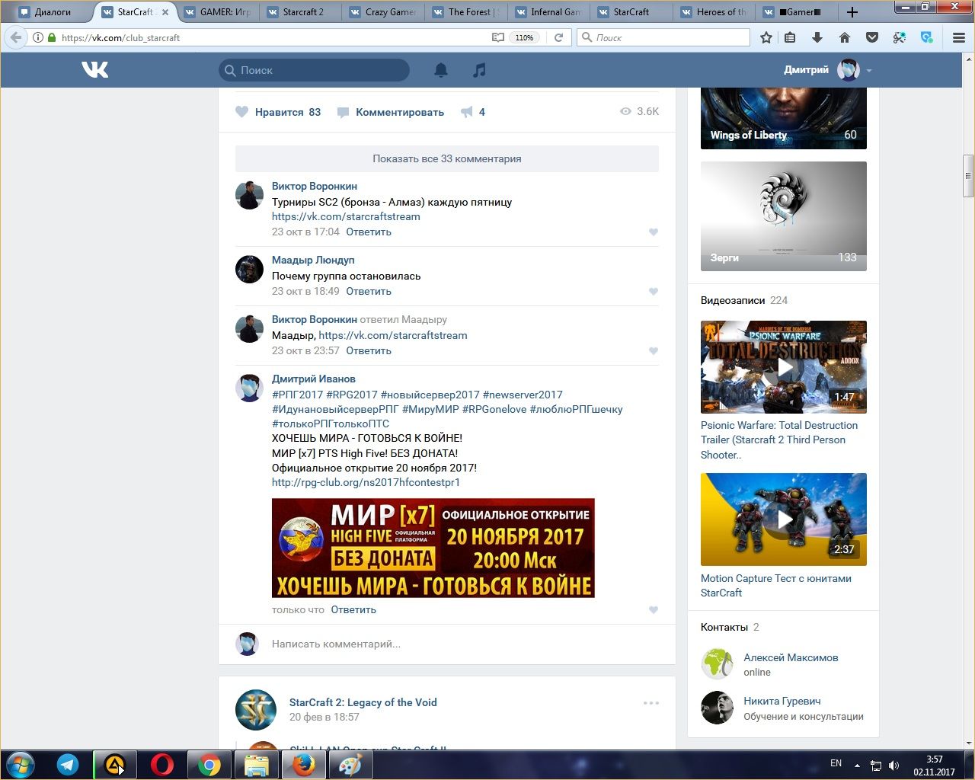The image size is (975, 780).
Task: Open the МИР x7 banner image
Action: 433,548
